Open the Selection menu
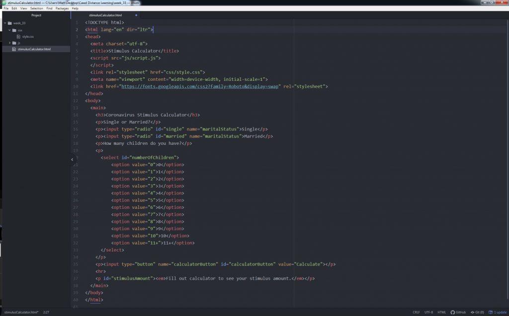This screenshot has height=316, width=509. tap(37, 8)
